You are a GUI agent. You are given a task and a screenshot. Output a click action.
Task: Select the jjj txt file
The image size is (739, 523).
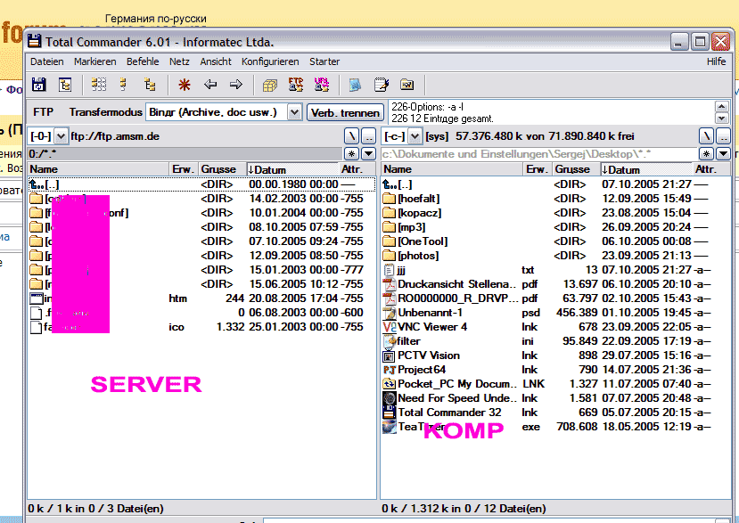tap(546, 270)
